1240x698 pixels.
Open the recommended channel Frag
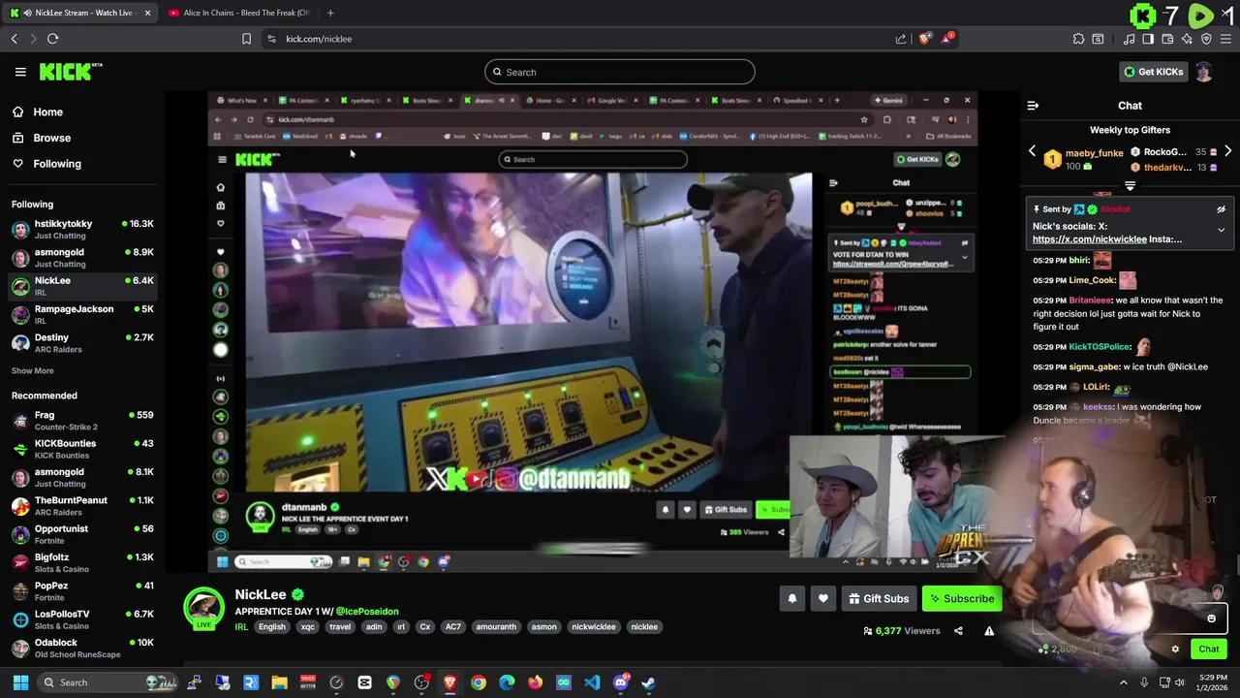[82, 421]
